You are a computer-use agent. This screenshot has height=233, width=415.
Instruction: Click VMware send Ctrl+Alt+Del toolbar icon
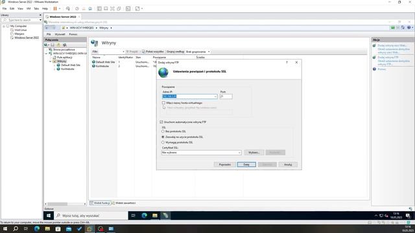coord(68,8)
